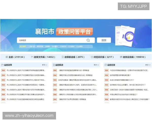Select the 生态建设 hot keyword tag

coord(71,47)
